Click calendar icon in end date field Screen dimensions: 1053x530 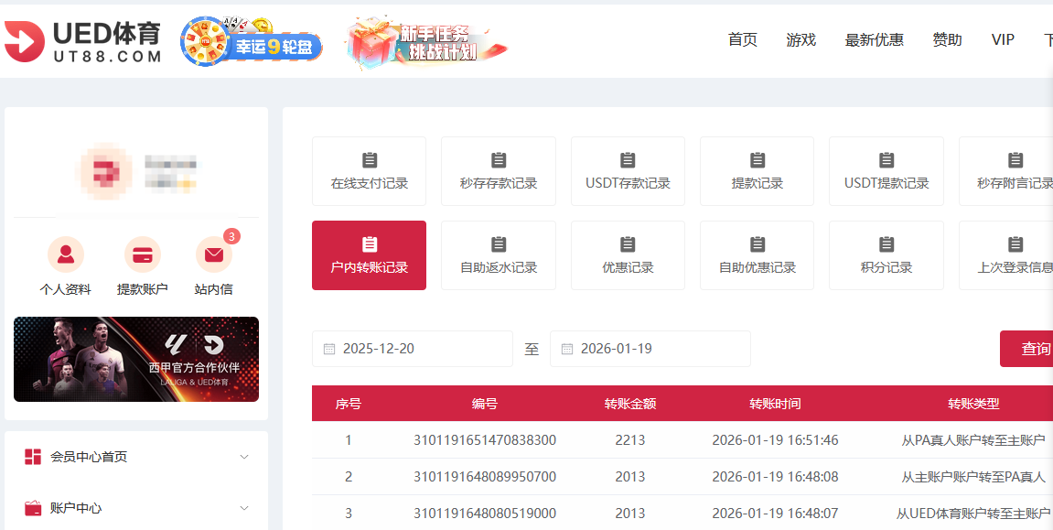pos(567,349)
